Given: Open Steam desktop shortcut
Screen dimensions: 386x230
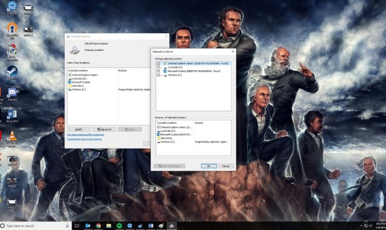Looking at the screenshot, I should [x=12, y=71].
